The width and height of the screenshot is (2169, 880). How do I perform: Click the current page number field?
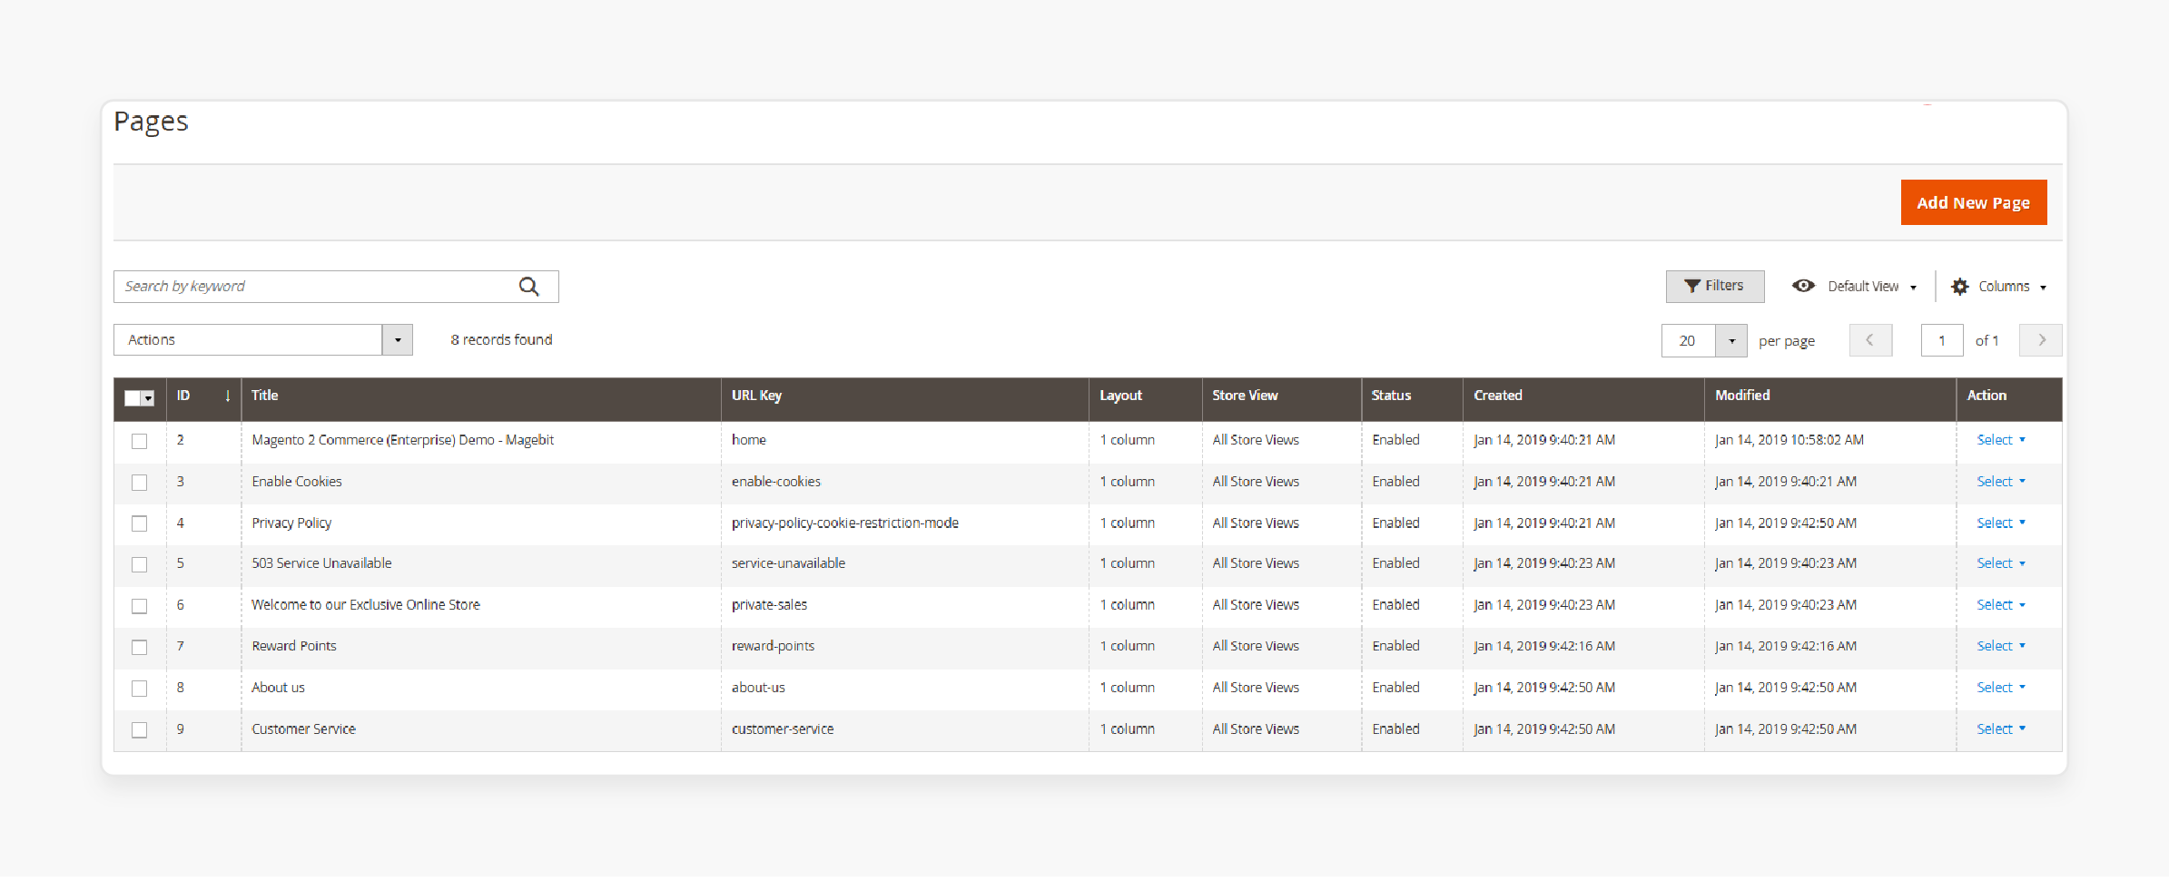click(x=1942, y=340)
